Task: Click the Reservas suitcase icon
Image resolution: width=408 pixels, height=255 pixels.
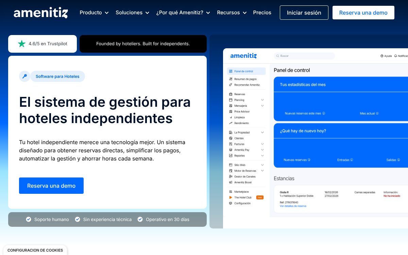Action: click(x=231, y=94)
